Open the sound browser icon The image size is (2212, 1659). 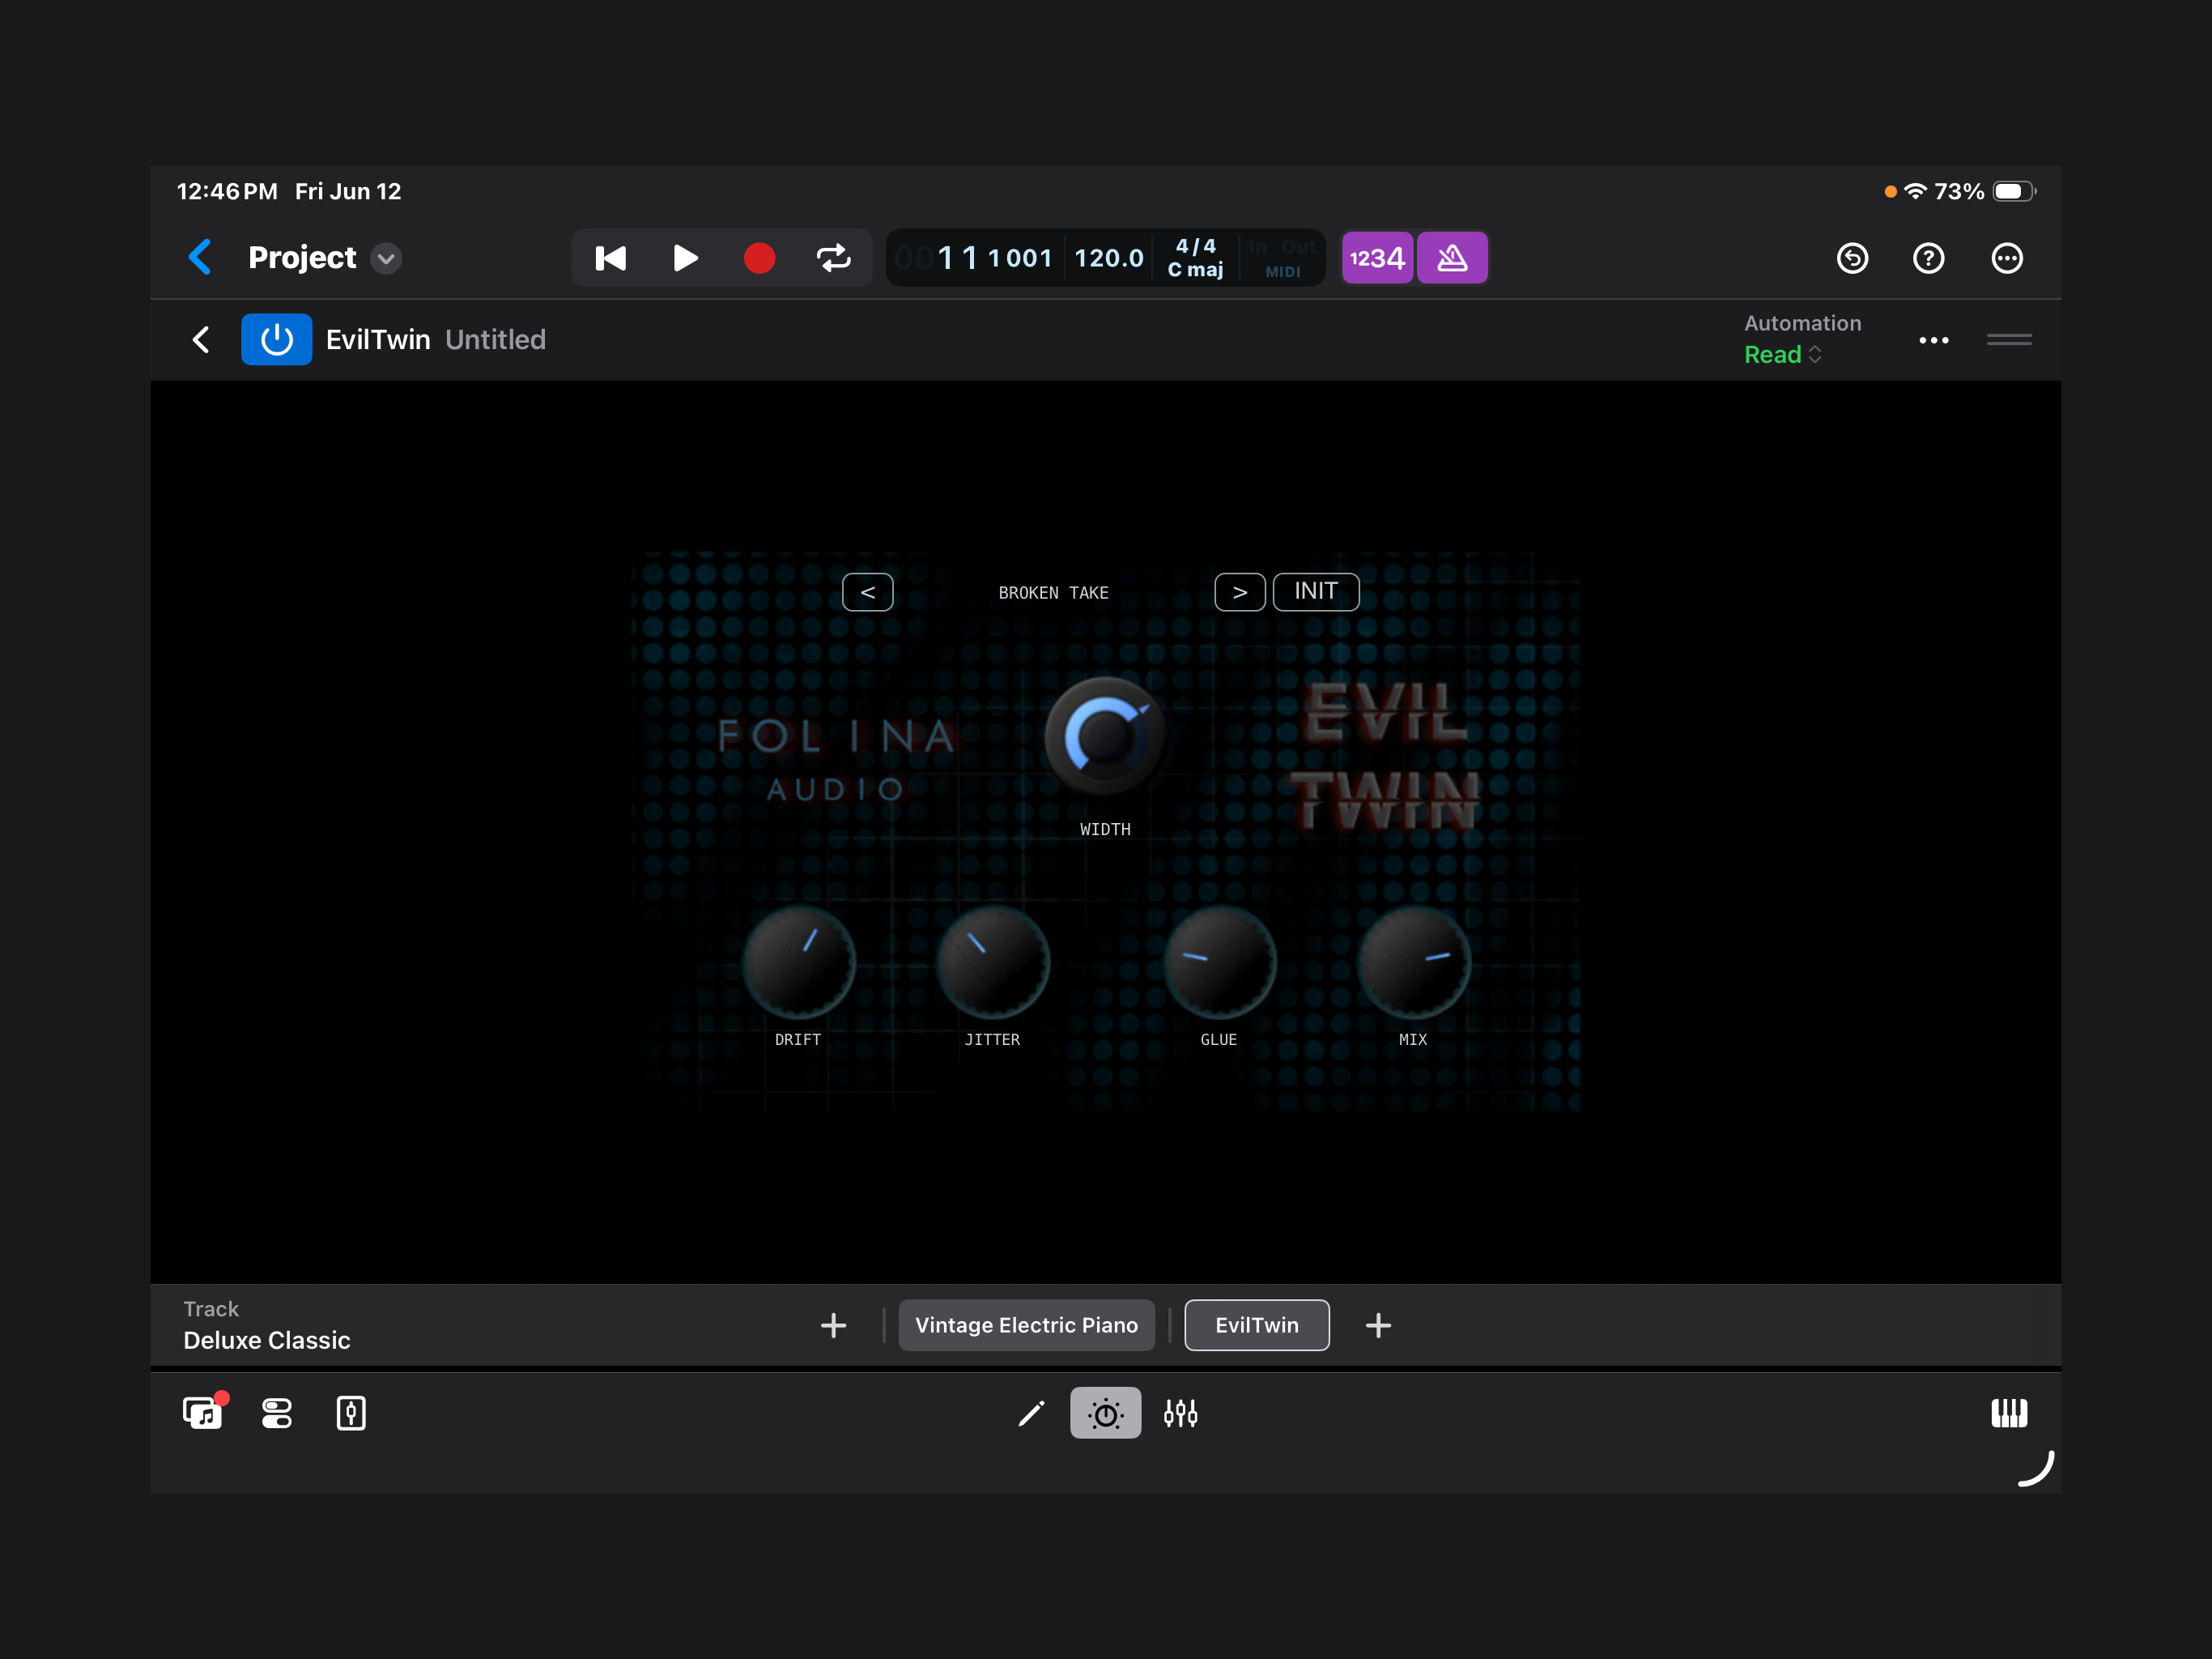pos(203,1413)
